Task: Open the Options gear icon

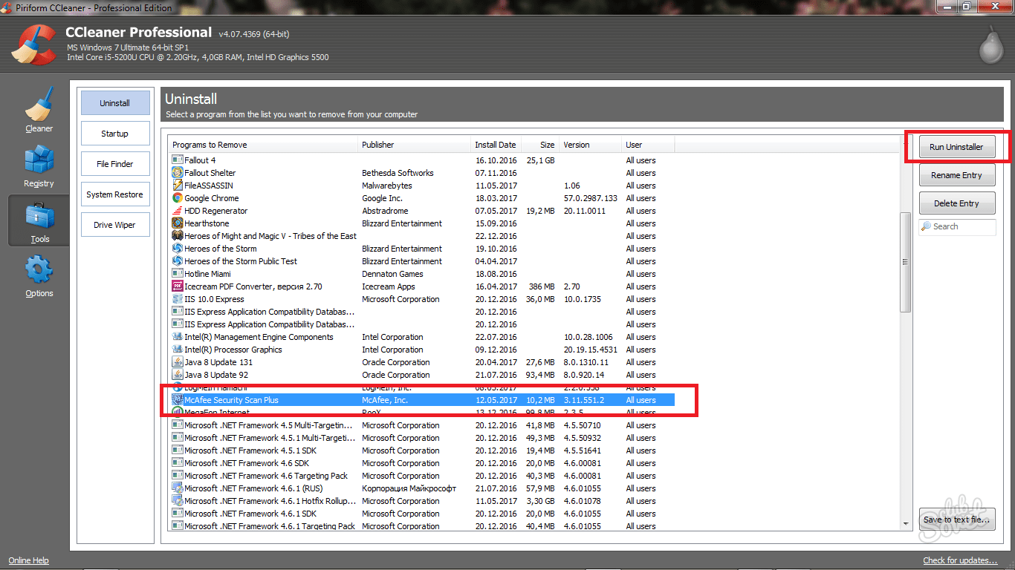Action: 39,270
